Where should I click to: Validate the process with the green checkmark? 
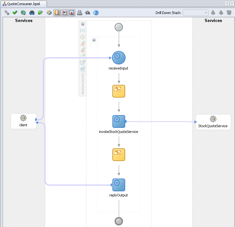click(x=15, y=12)
